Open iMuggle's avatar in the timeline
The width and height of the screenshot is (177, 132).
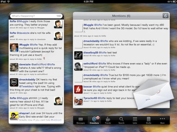click(x=14, y=47)
